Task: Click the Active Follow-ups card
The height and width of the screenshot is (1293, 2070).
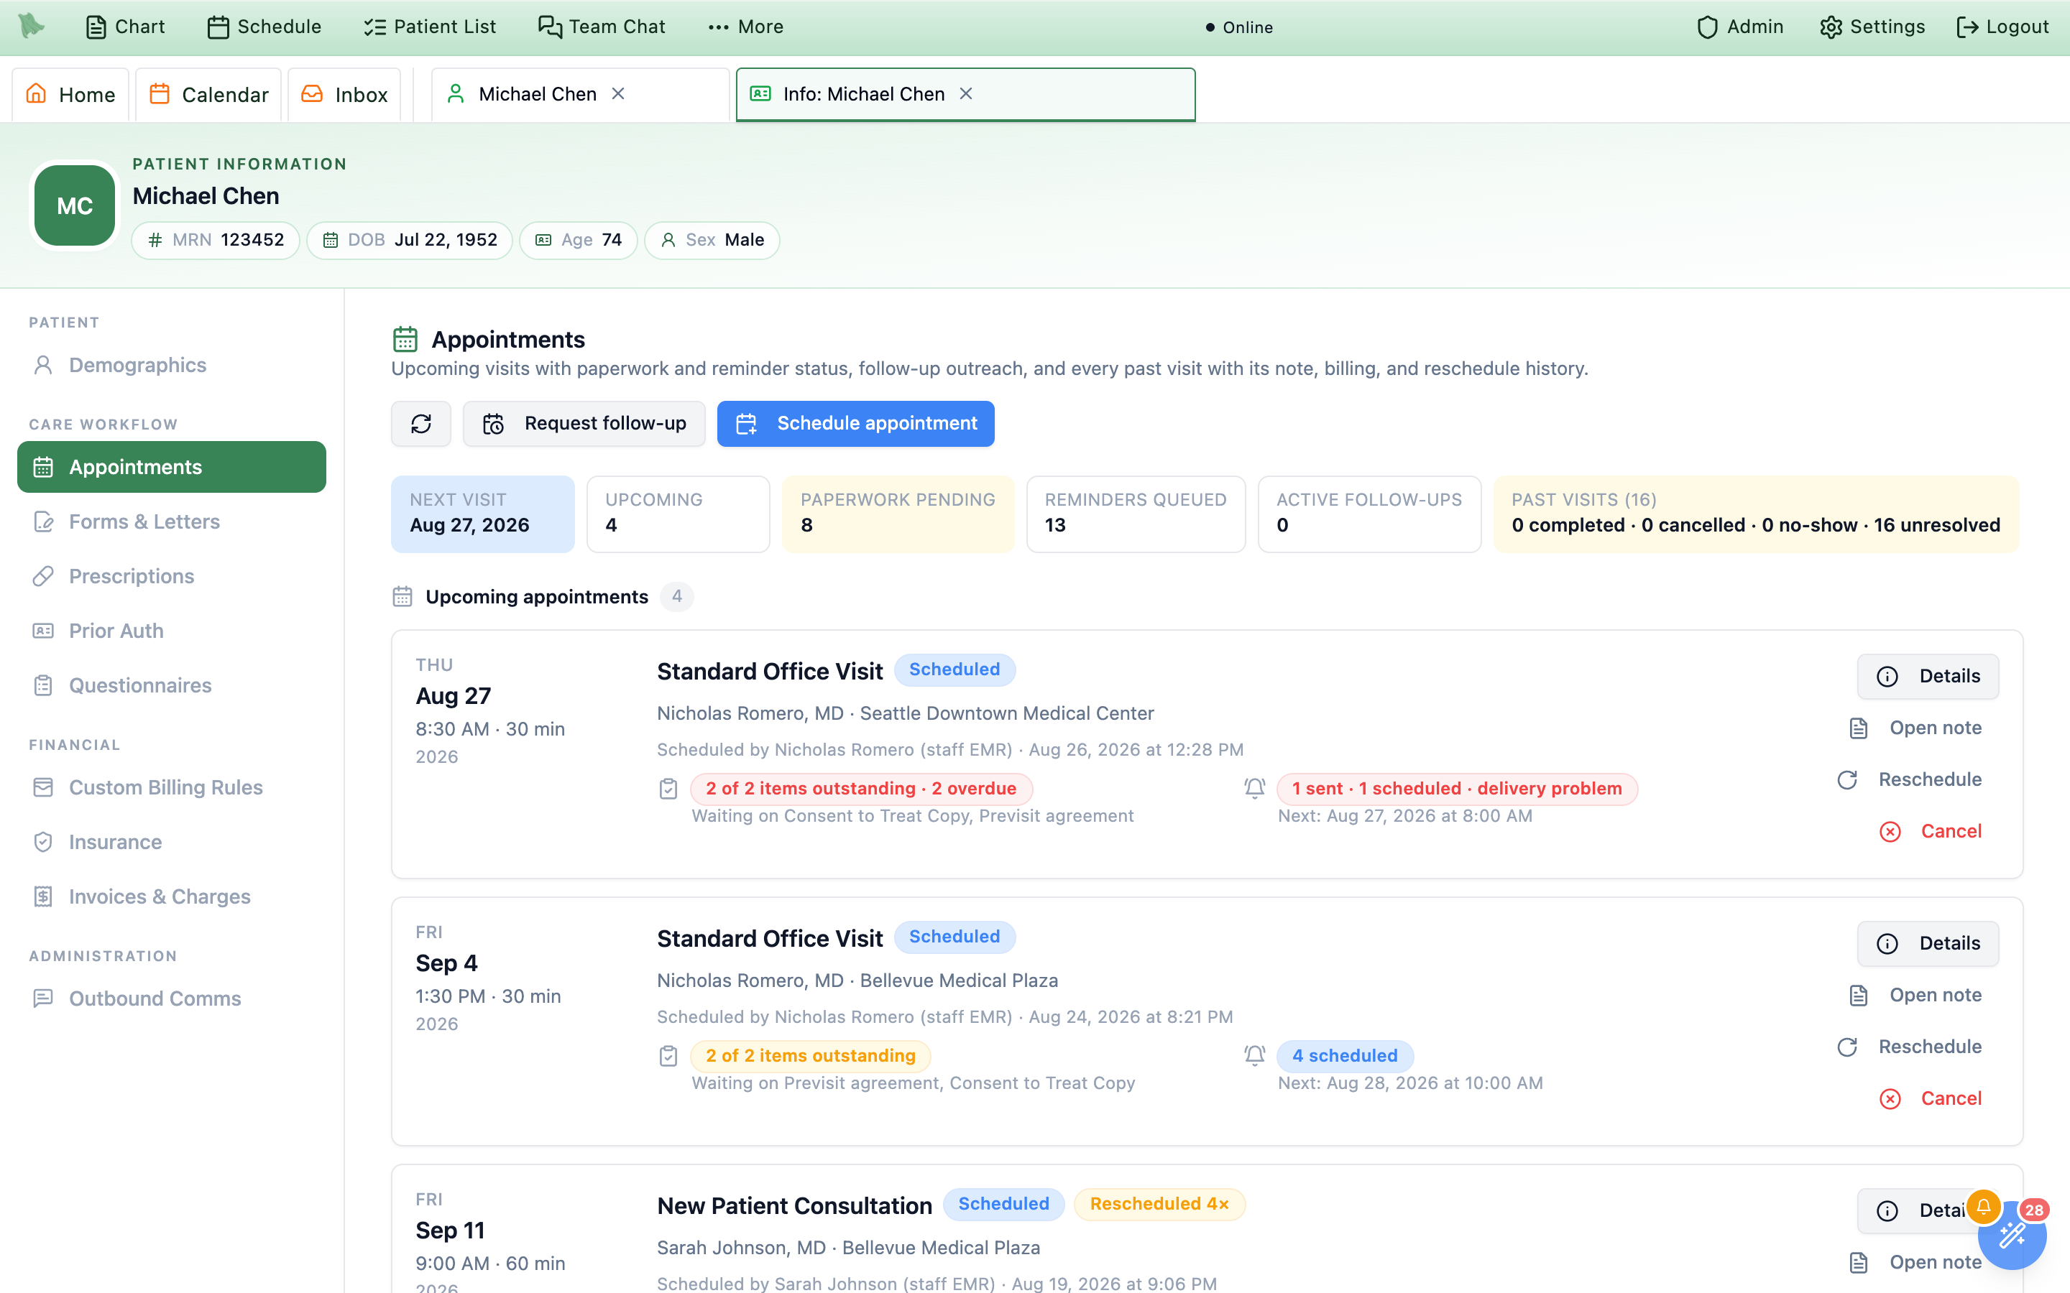Action: 1369,514
